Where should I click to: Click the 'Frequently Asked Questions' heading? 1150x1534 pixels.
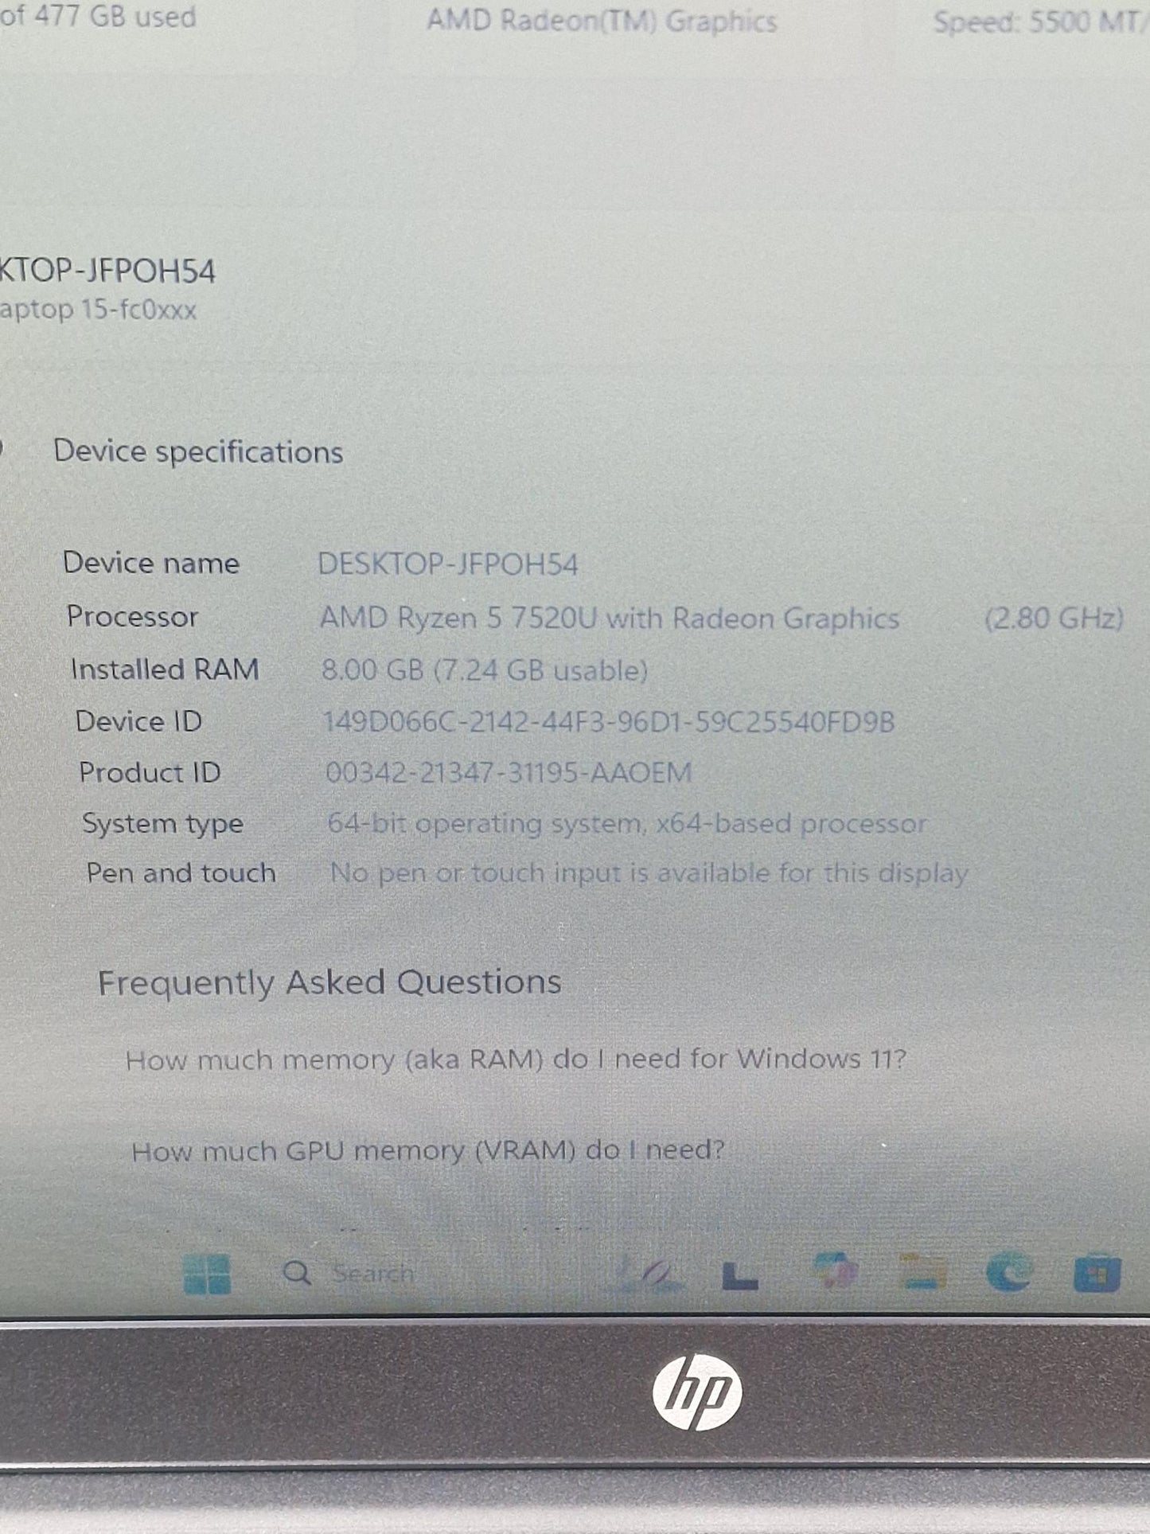329,982
